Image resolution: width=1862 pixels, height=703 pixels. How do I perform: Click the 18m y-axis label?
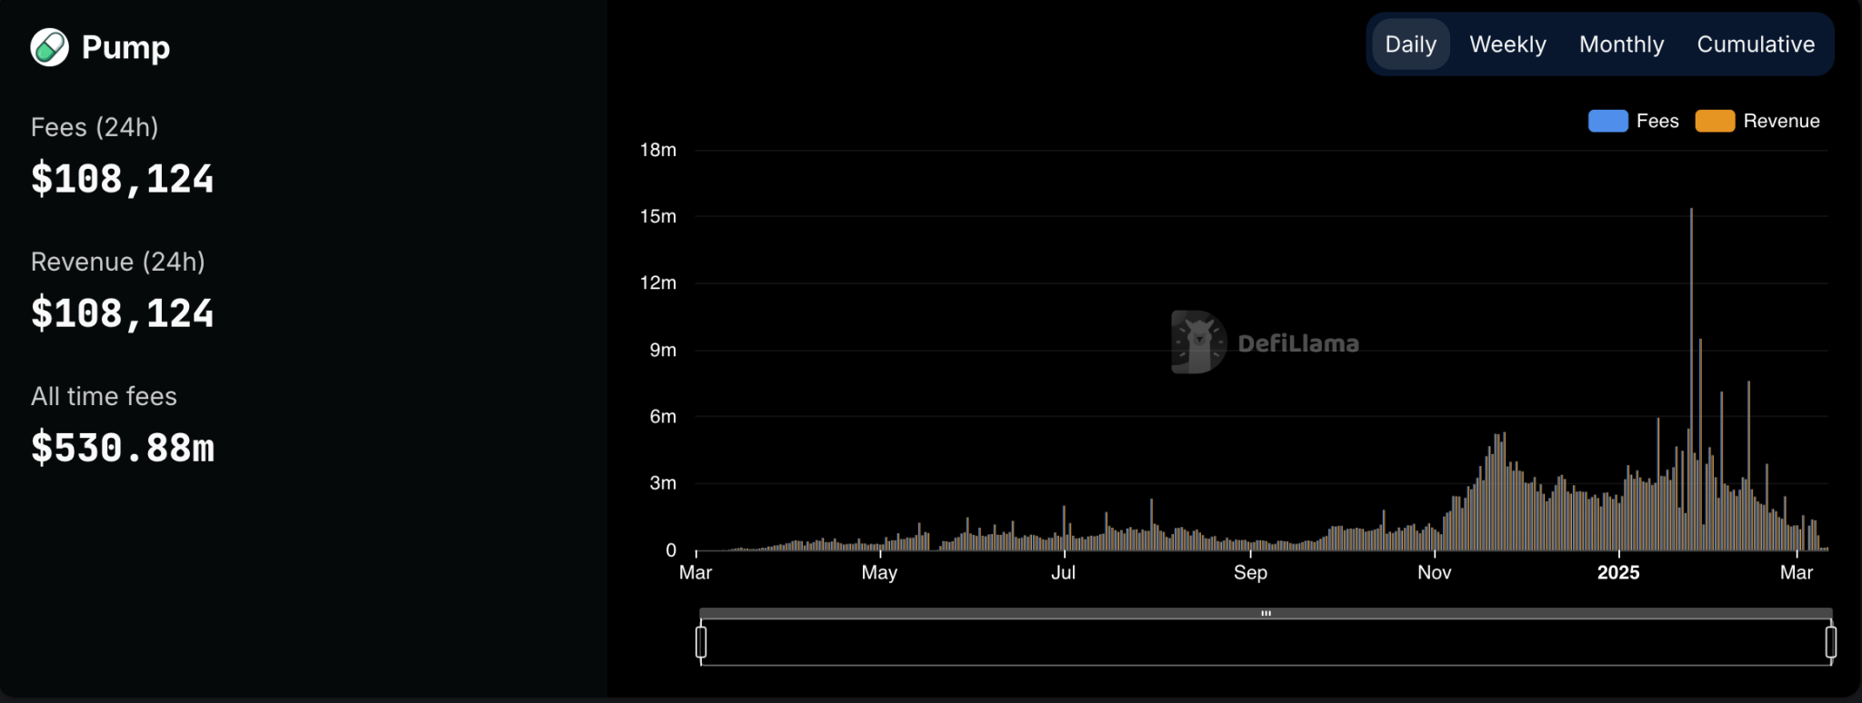(x=658, y=150)
